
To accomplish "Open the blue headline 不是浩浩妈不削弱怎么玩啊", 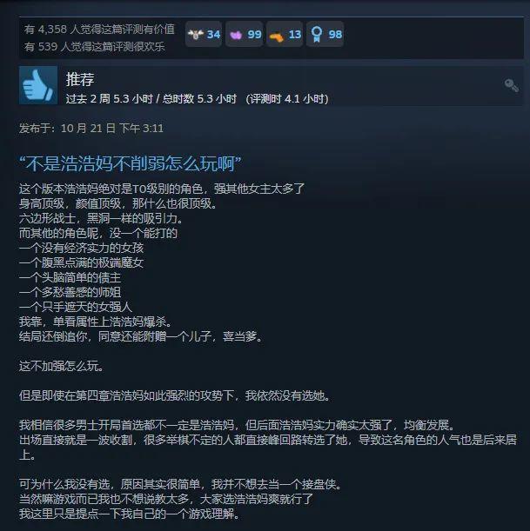I will click(131, 163).
